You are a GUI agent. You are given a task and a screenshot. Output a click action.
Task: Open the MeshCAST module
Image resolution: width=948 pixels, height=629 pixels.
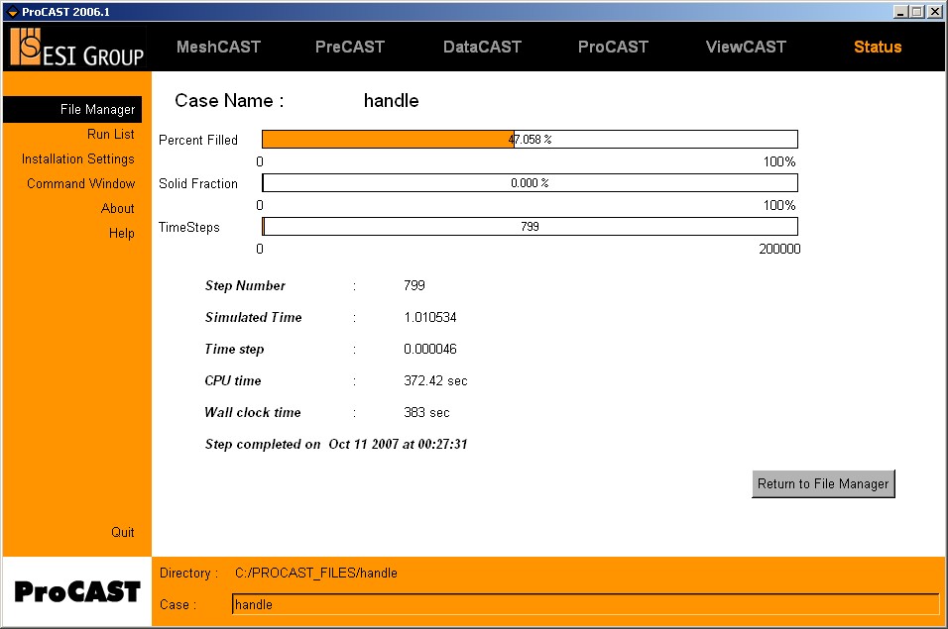[x=218, y=48]
